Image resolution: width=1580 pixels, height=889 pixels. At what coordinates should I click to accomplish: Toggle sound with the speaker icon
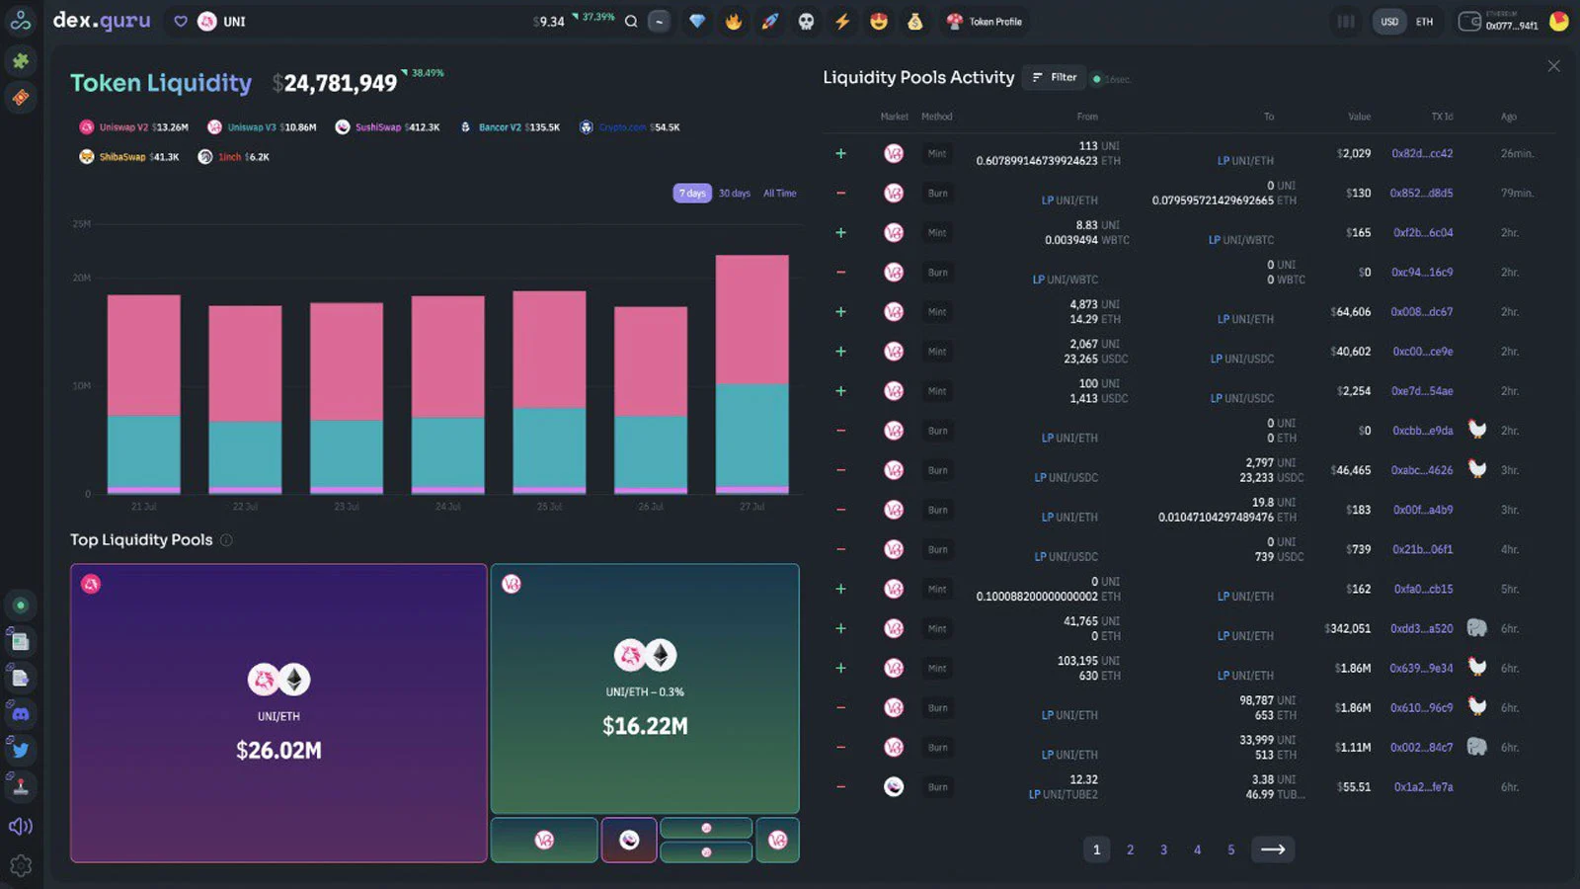tap(21, 826)
